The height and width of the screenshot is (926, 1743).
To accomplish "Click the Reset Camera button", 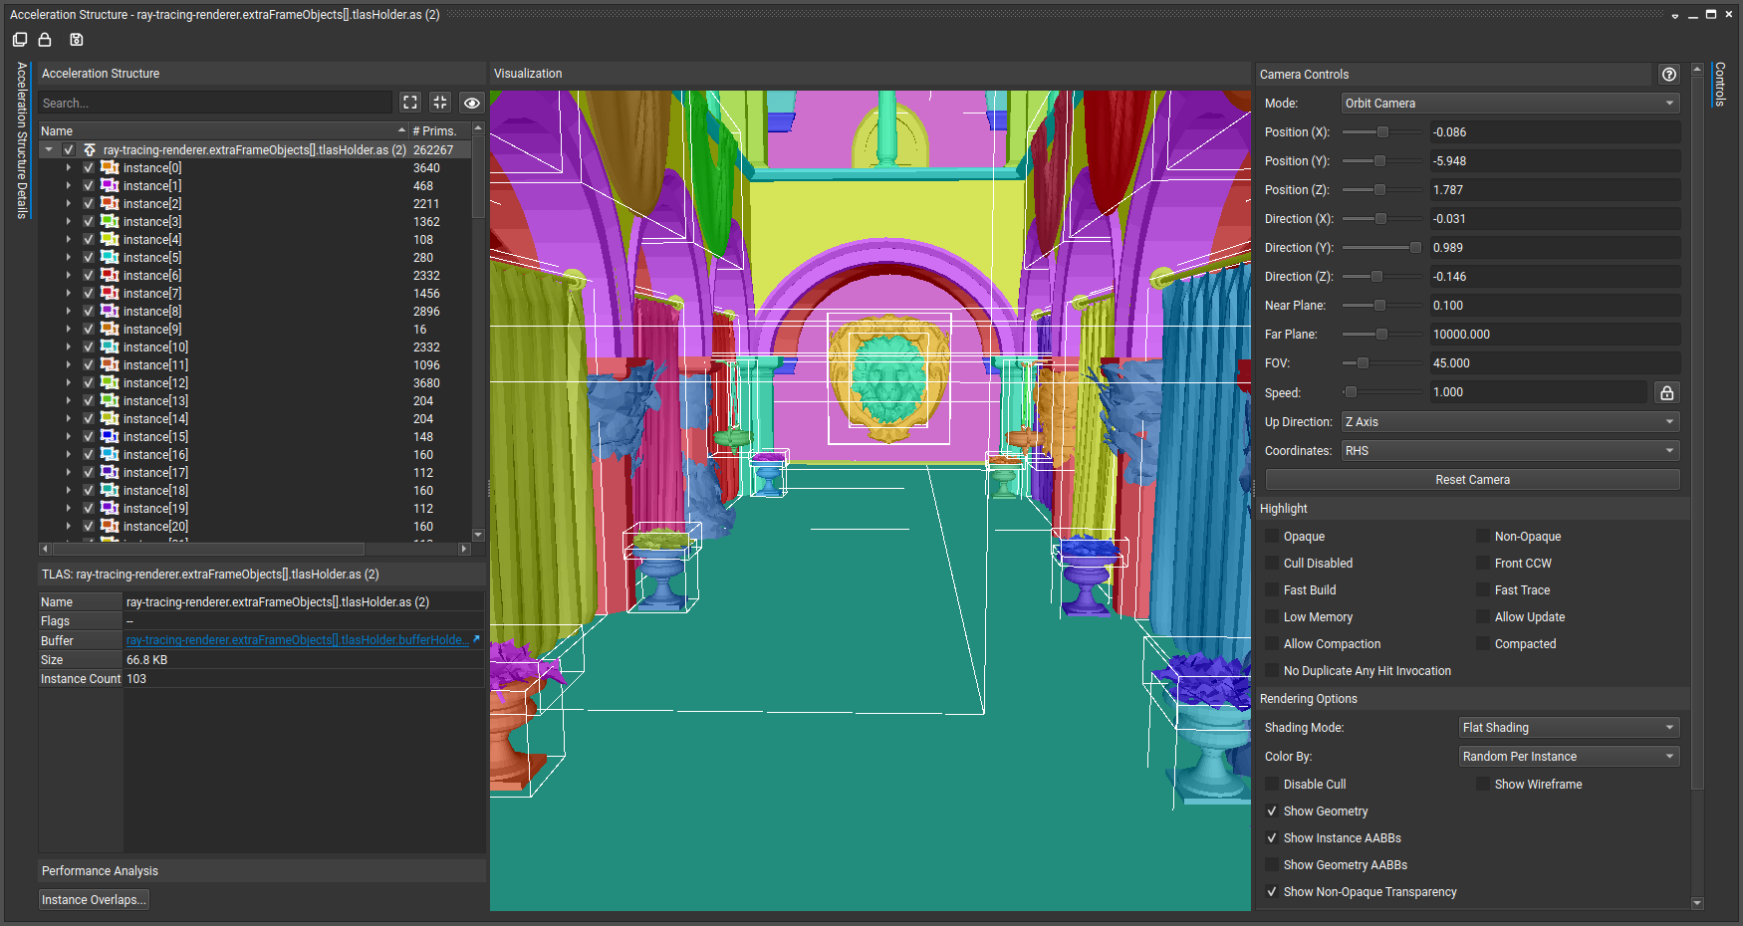I will pos(1472,480).
